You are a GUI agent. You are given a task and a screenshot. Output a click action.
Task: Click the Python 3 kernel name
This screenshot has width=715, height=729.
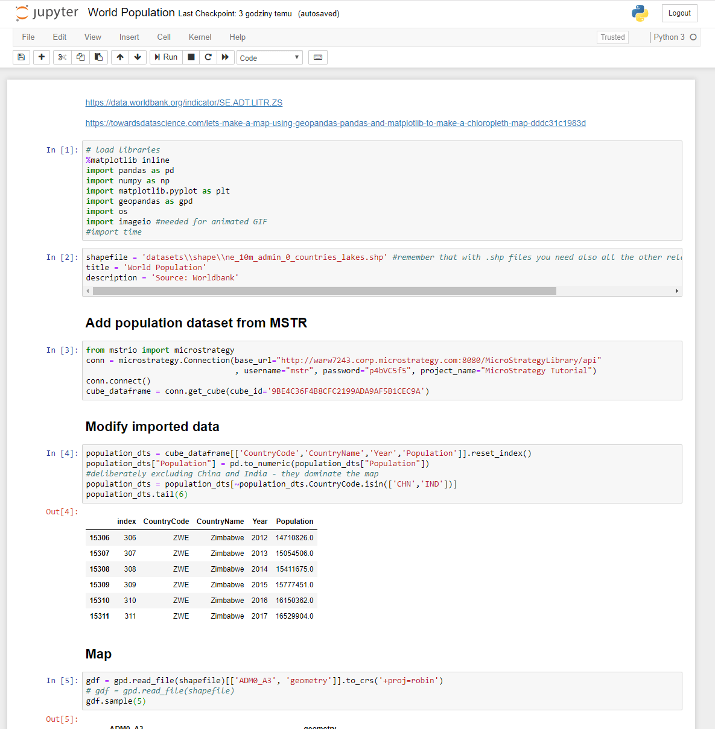click(x=669, y=37)
